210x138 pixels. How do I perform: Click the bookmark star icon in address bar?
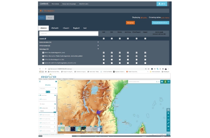point(148,69)
